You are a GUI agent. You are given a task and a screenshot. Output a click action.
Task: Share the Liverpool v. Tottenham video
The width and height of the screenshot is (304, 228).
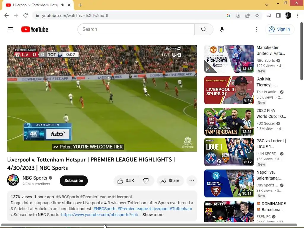click(x=170, y=181)
